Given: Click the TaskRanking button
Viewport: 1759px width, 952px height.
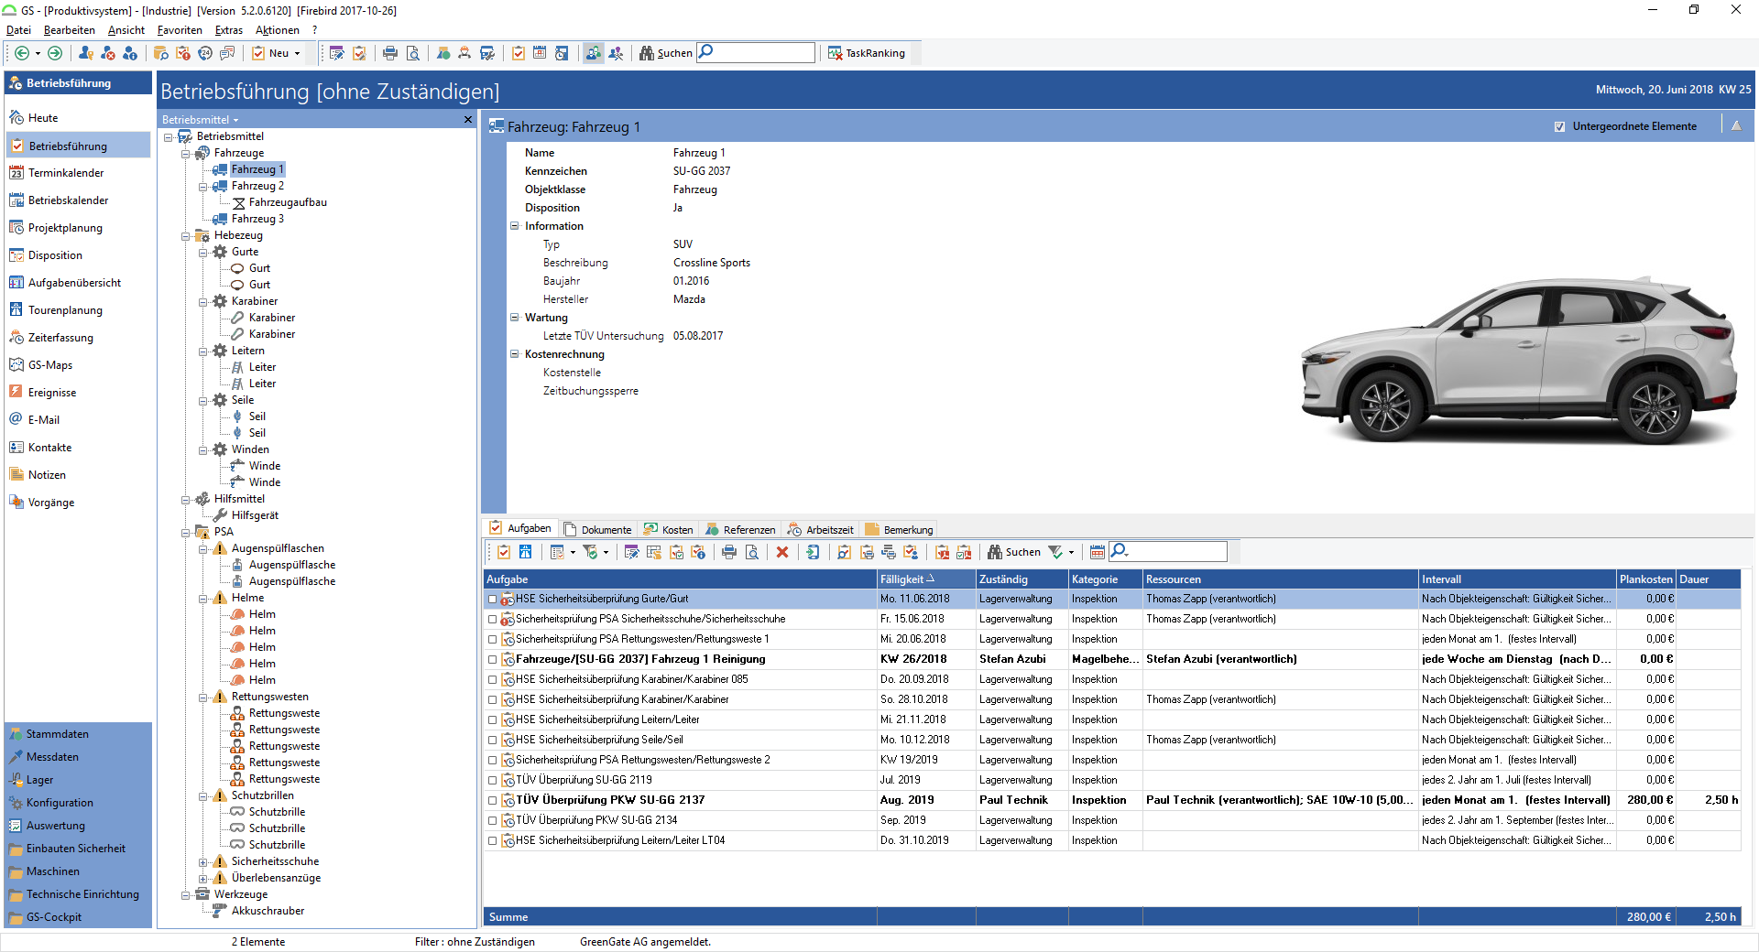Looking at the screenshot, I should click(867, 53).
